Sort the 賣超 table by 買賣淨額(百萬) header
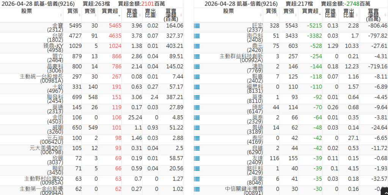388x195 pixels. click(x=373, y=15)
